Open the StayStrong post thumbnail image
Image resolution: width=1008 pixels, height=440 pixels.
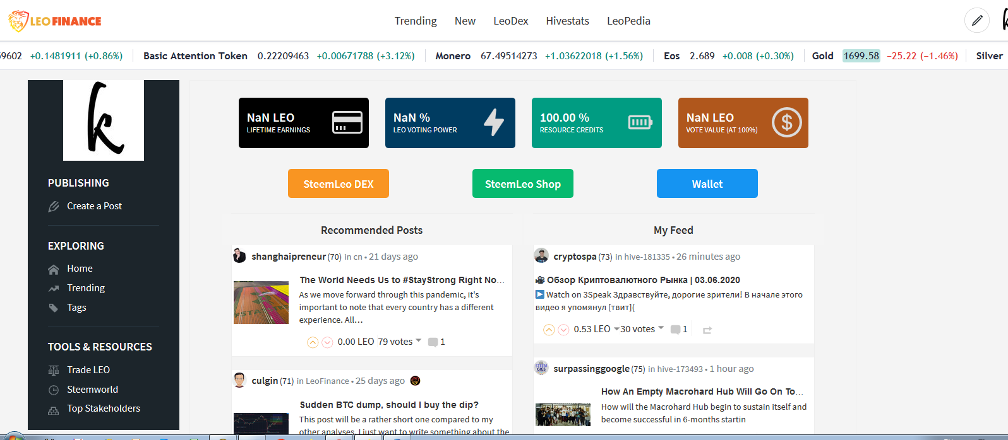point(261,303)
